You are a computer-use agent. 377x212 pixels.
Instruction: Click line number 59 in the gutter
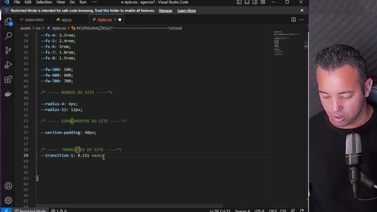[x=26, y=155]
